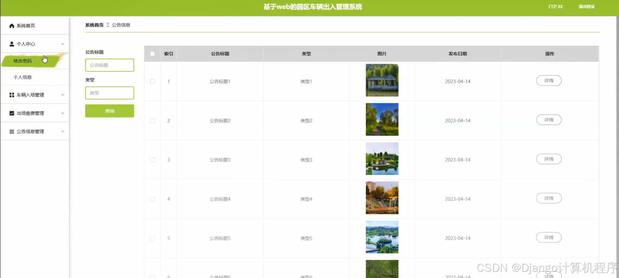Expand the 出场缴费管理 chevron

tap(63, 113)
